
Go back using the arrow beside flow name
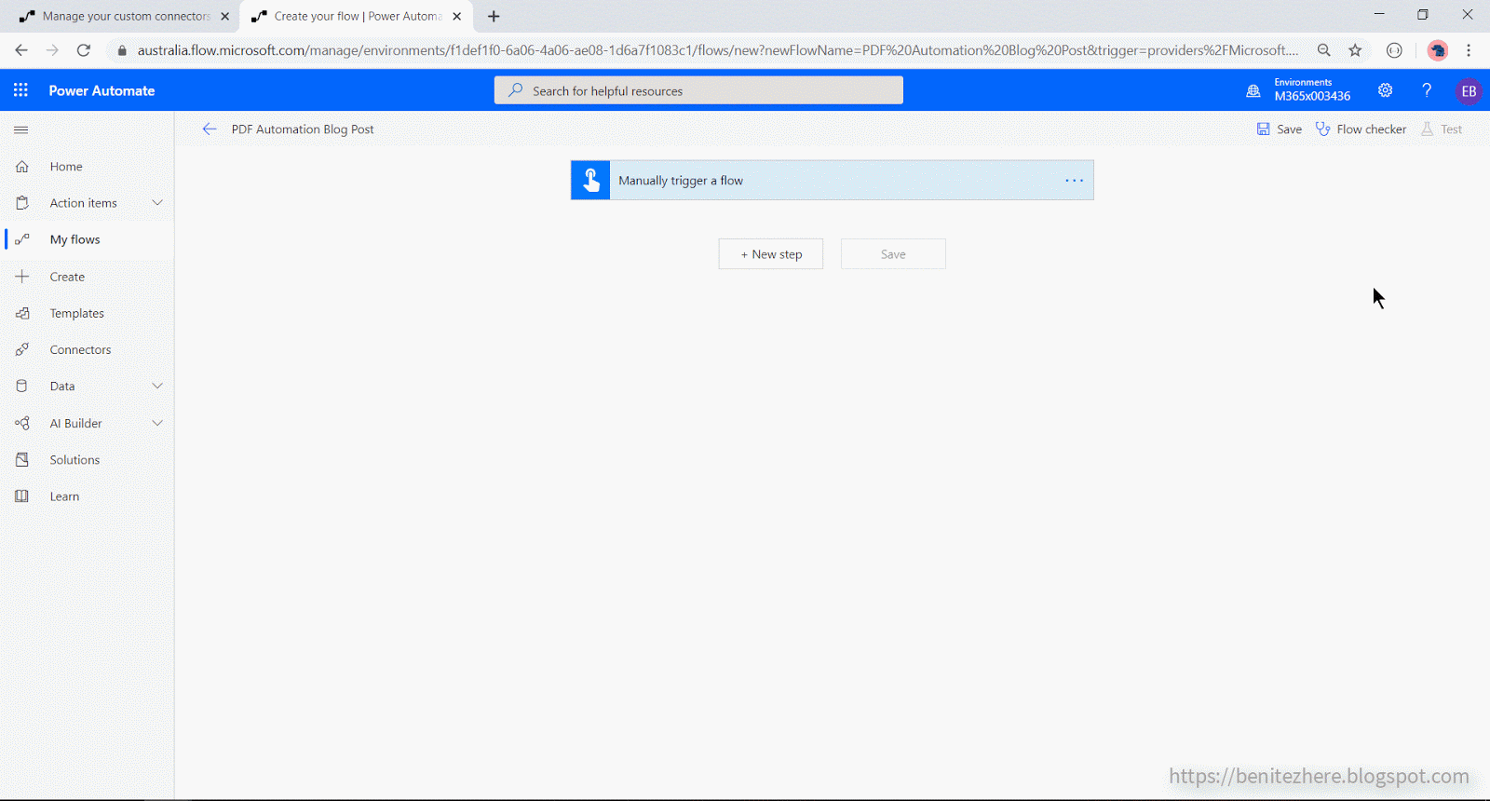click(210, 129)
